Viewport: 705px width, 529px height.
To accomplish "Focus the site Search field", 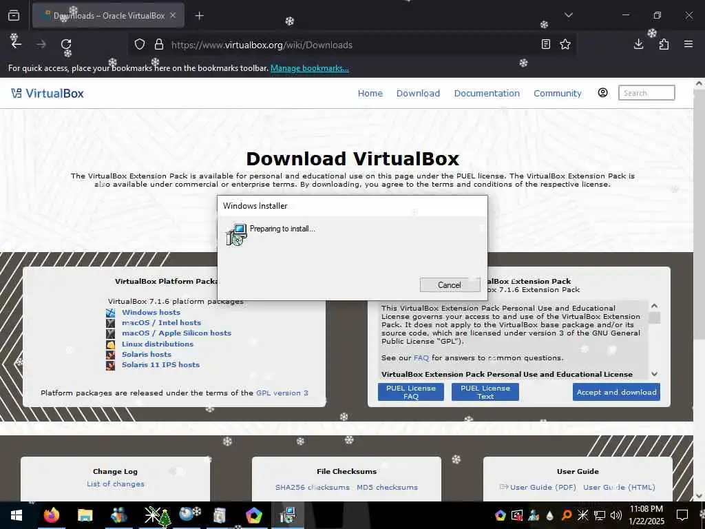I will (x=646, y=93).
